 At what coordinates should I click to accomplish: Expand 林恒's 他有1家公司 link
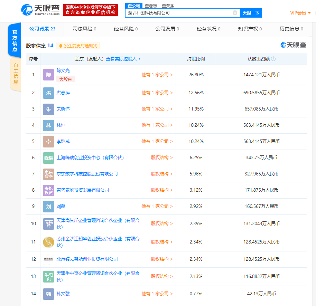click(x=157, y=125)
